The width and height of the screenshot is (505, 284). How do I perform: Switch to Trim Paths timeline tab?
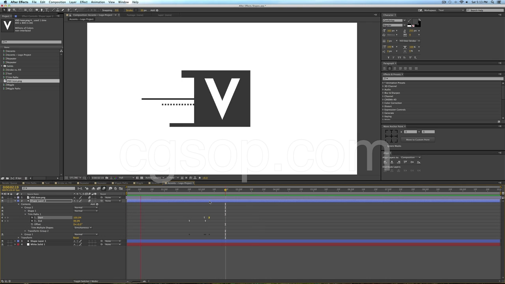pos(31,183)
